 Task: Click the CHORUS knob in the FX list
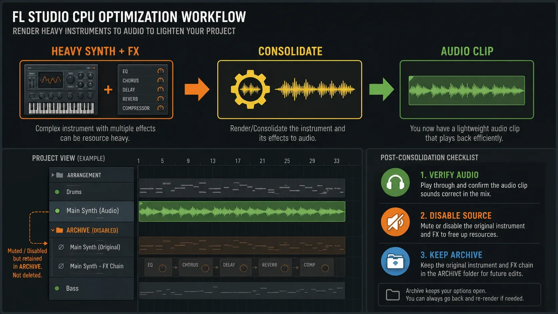point(161,80)
